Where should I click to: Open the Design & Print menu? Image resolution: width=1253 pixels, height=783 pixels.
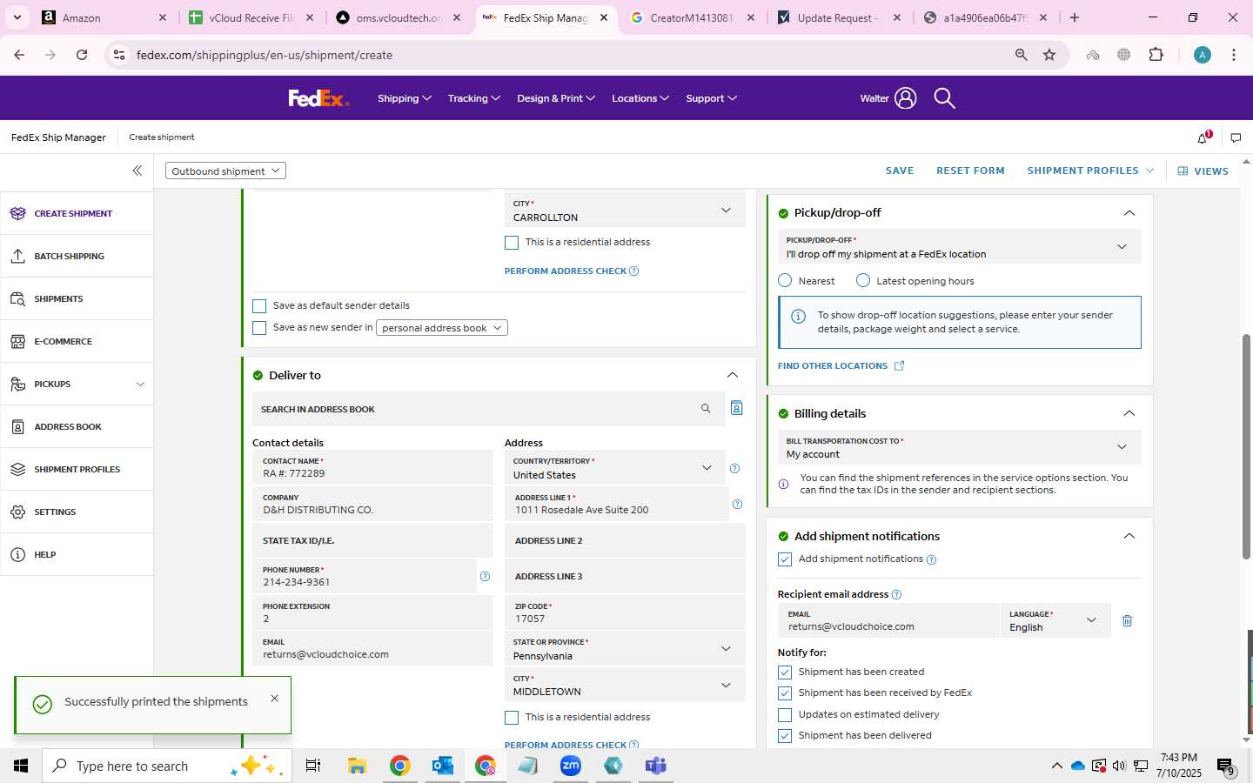[x=556, y=98]
